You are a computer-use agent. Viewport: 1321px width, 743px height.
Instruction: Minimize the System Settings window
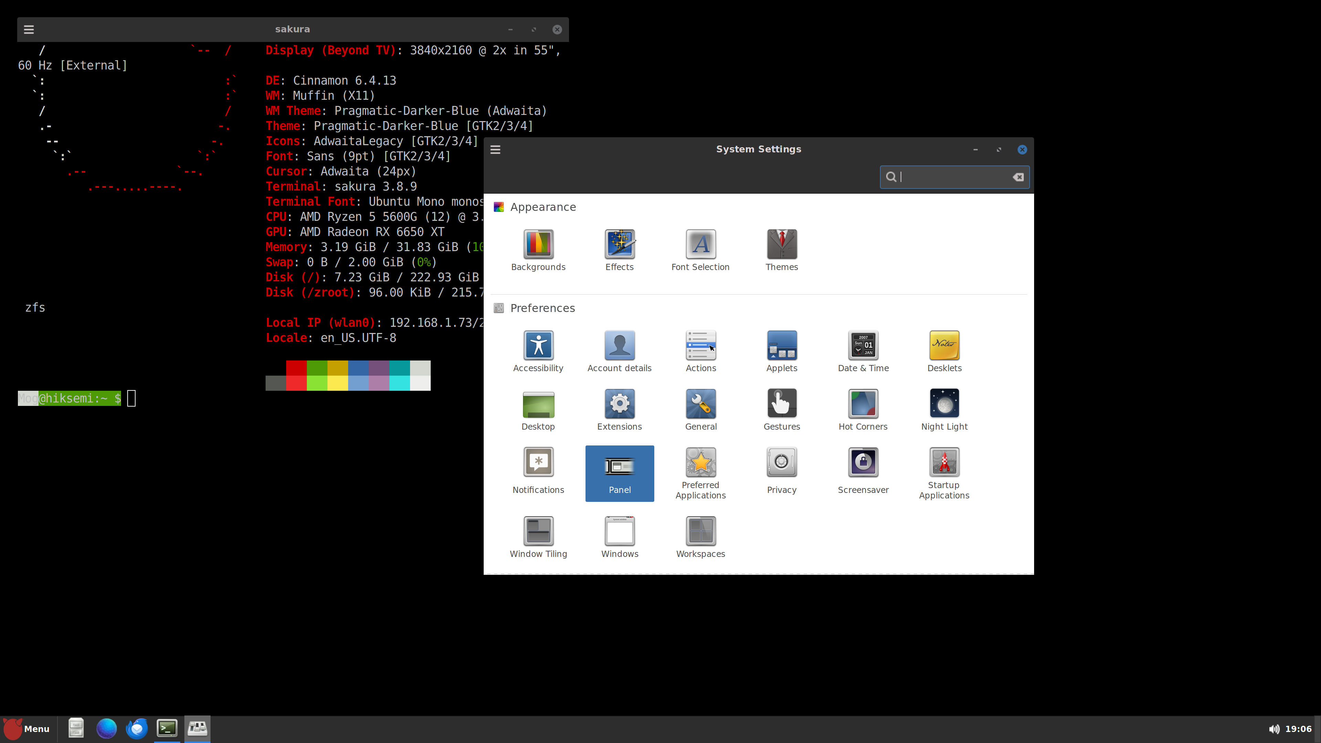(975, 149)
